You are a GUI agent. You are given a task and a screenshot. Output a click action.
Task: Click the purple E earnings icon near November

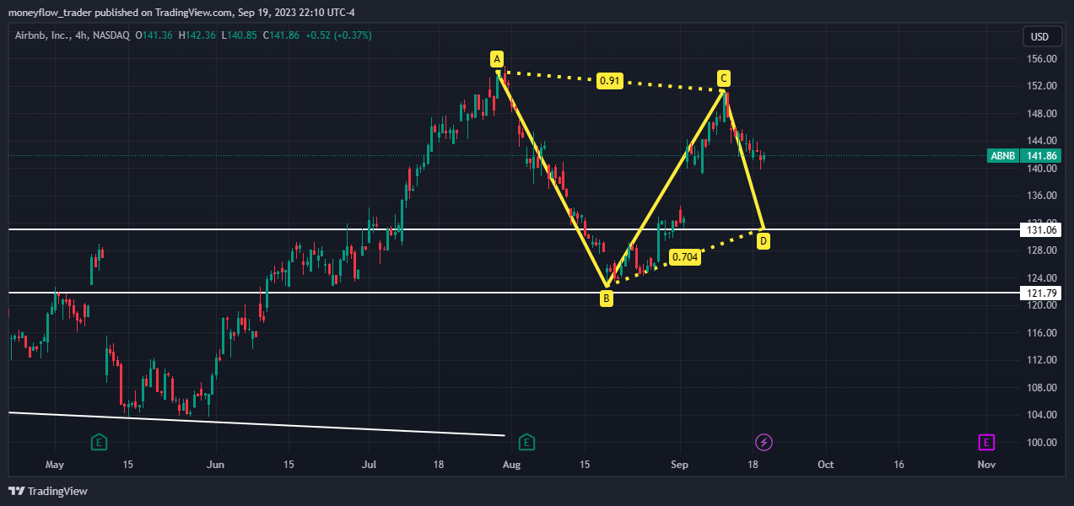(x=986, y=442)
